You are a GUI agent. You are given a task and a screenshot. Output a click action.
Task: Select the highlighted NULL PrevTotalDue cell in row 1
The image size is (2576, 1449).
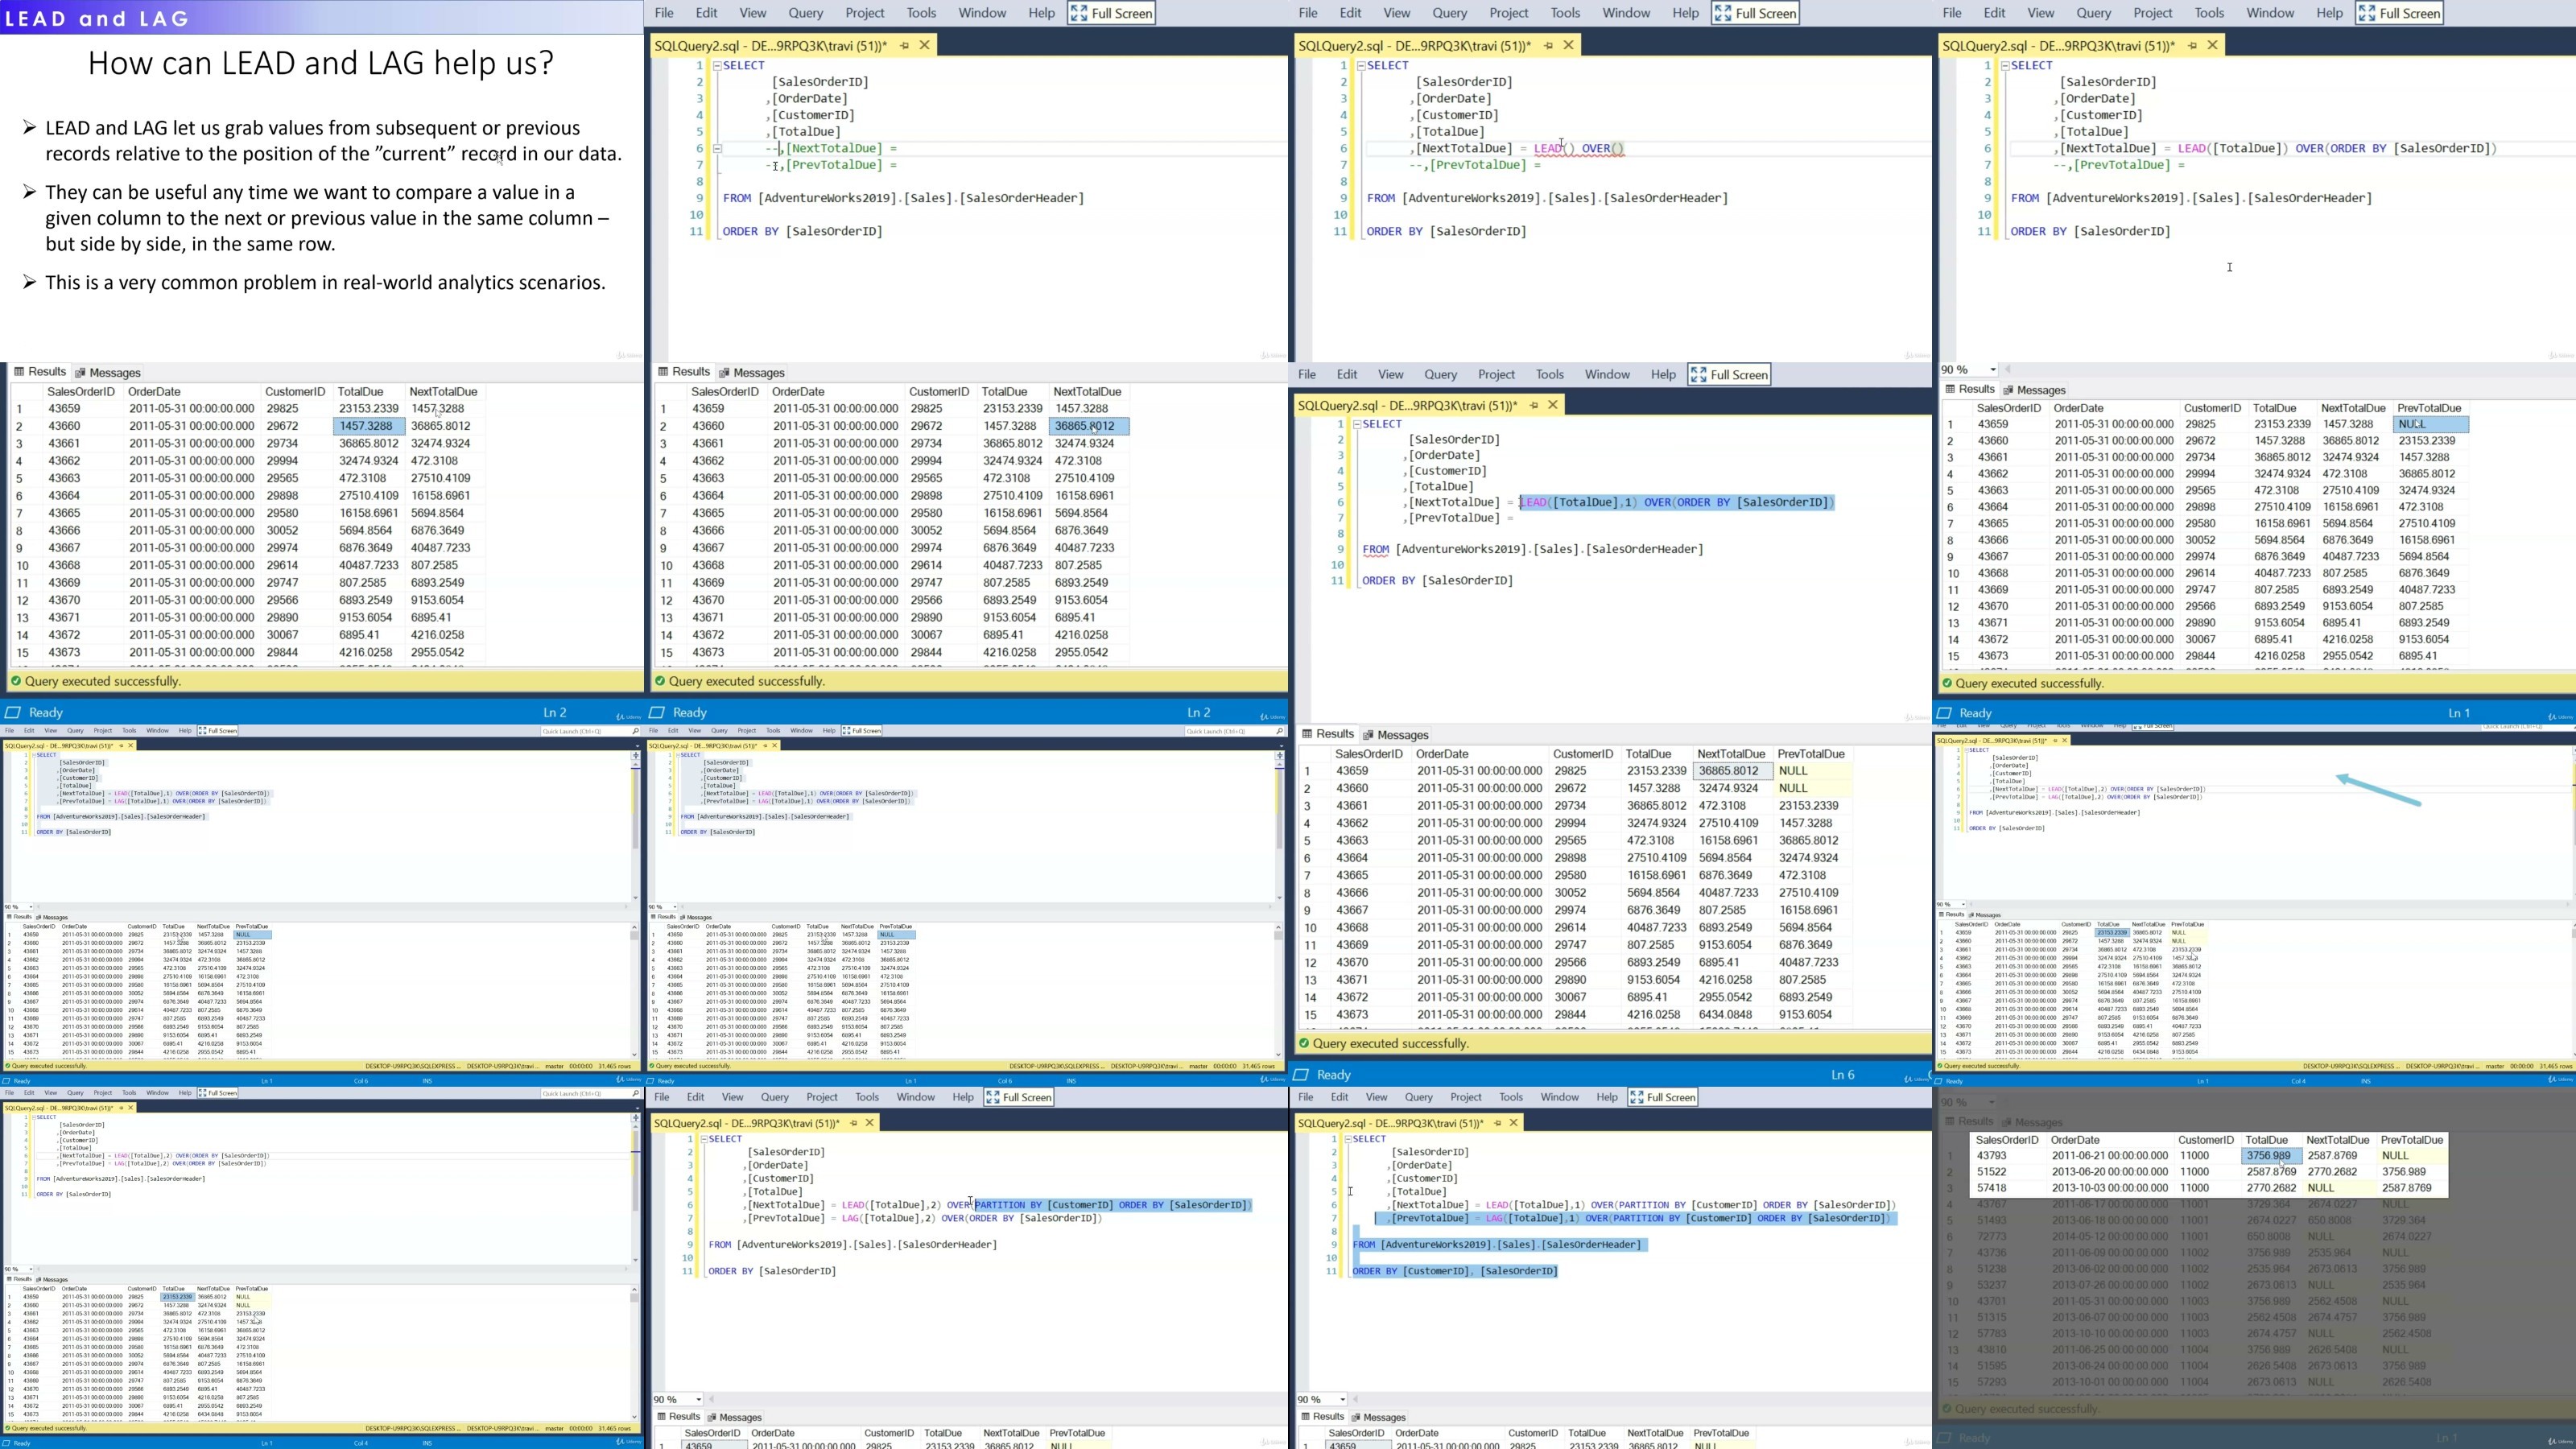point(2432,424)
